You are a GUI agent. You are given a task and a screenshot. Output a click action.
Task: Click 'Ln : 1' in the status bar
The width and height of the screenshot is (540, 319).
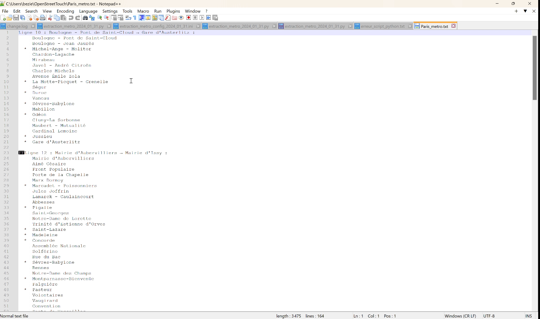tap(358, 316)
